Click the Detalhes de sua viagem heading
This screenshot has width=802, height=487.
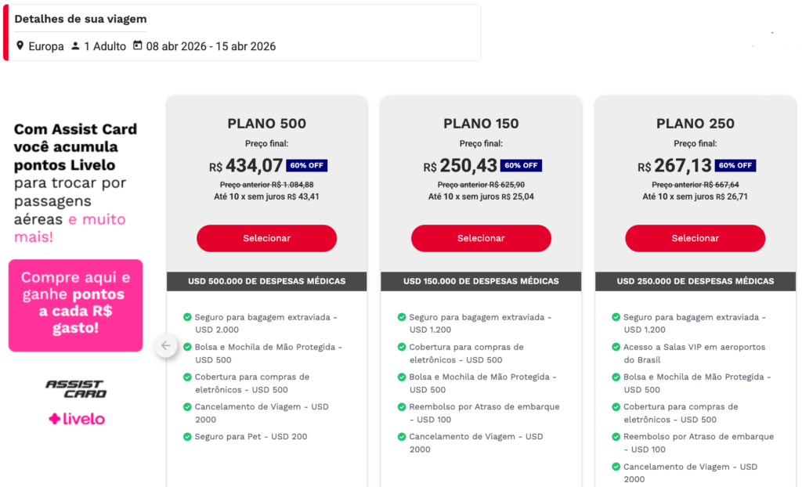click(x=80, y=19)
